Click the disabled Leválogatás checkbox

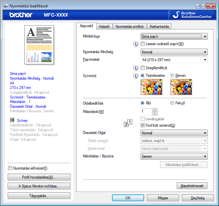point(142,119)
